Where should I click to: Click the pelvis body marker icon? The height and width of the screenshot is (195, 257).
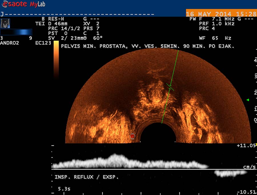coord(5,23)
